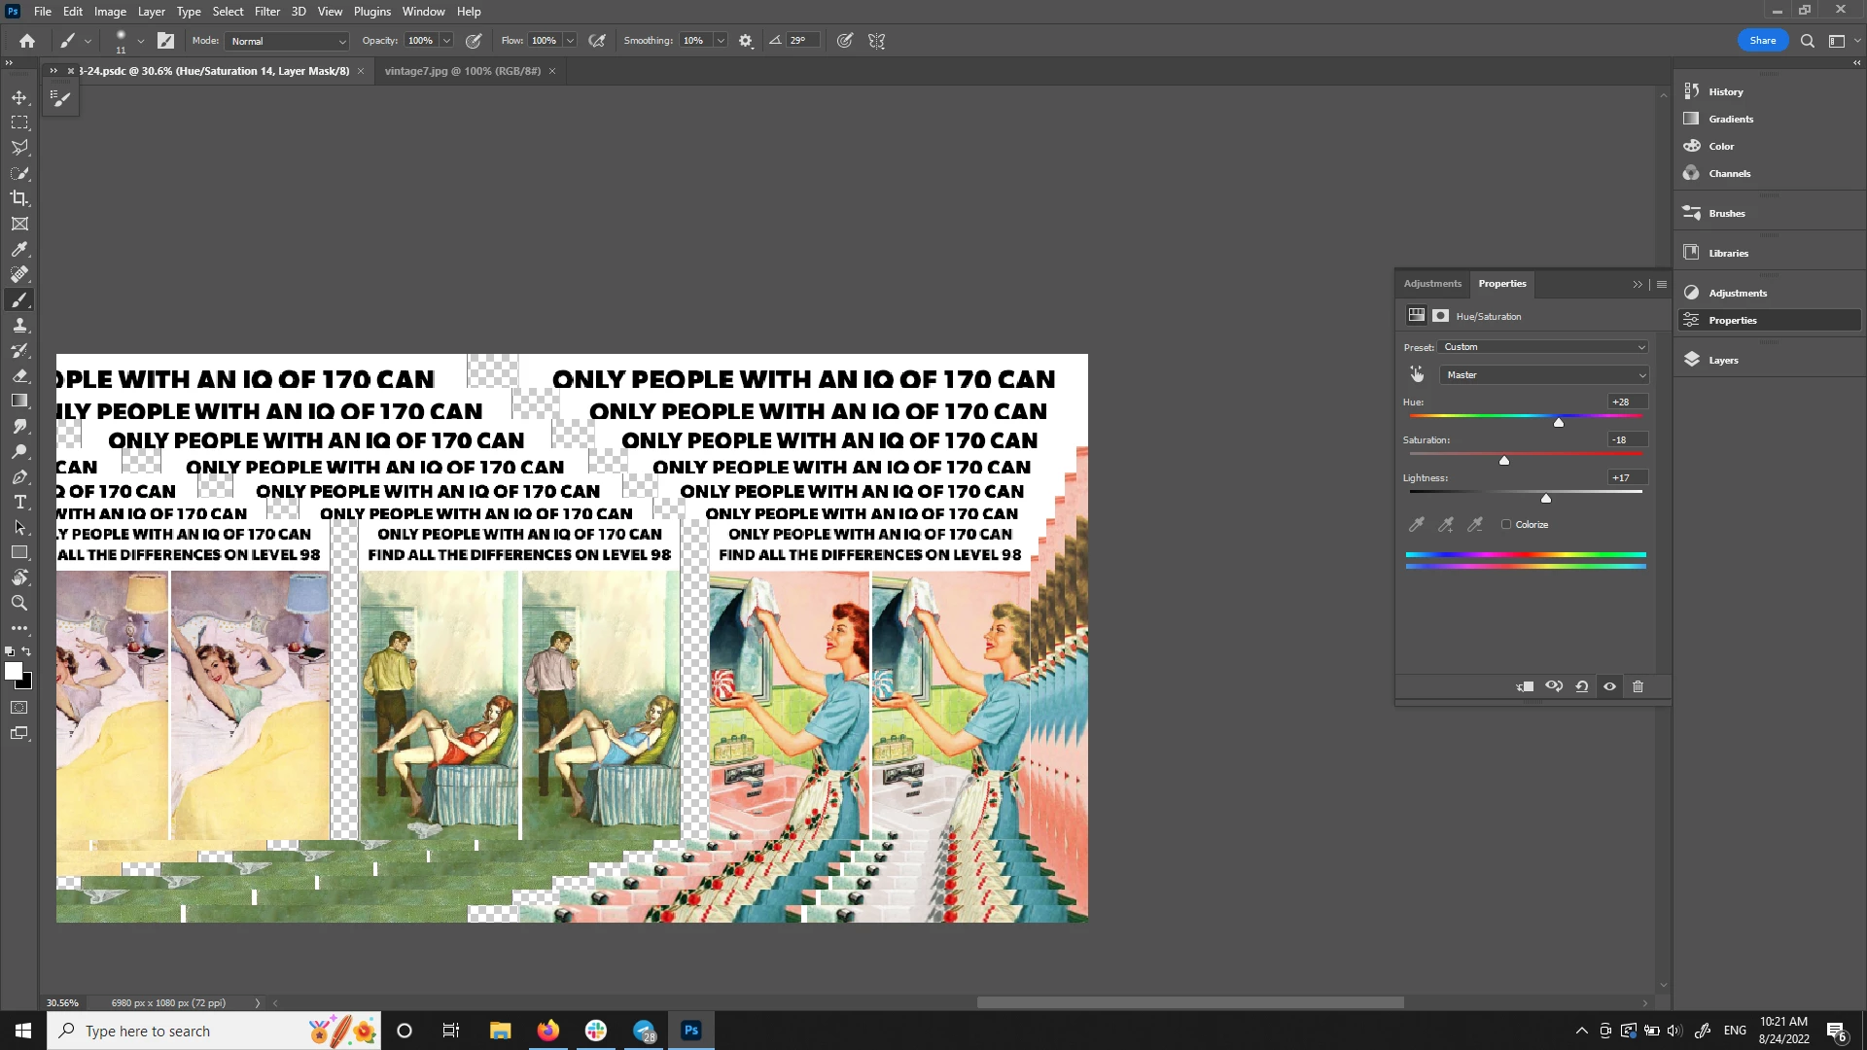The image size is (1867, 1050).
Task: Toggle adjustment layer visibility eye icon
Action: 1609,686
